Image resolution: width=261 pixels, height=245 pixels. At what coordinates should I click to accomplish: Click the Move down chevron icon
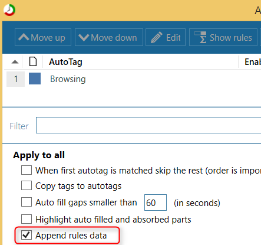[84, 37]
